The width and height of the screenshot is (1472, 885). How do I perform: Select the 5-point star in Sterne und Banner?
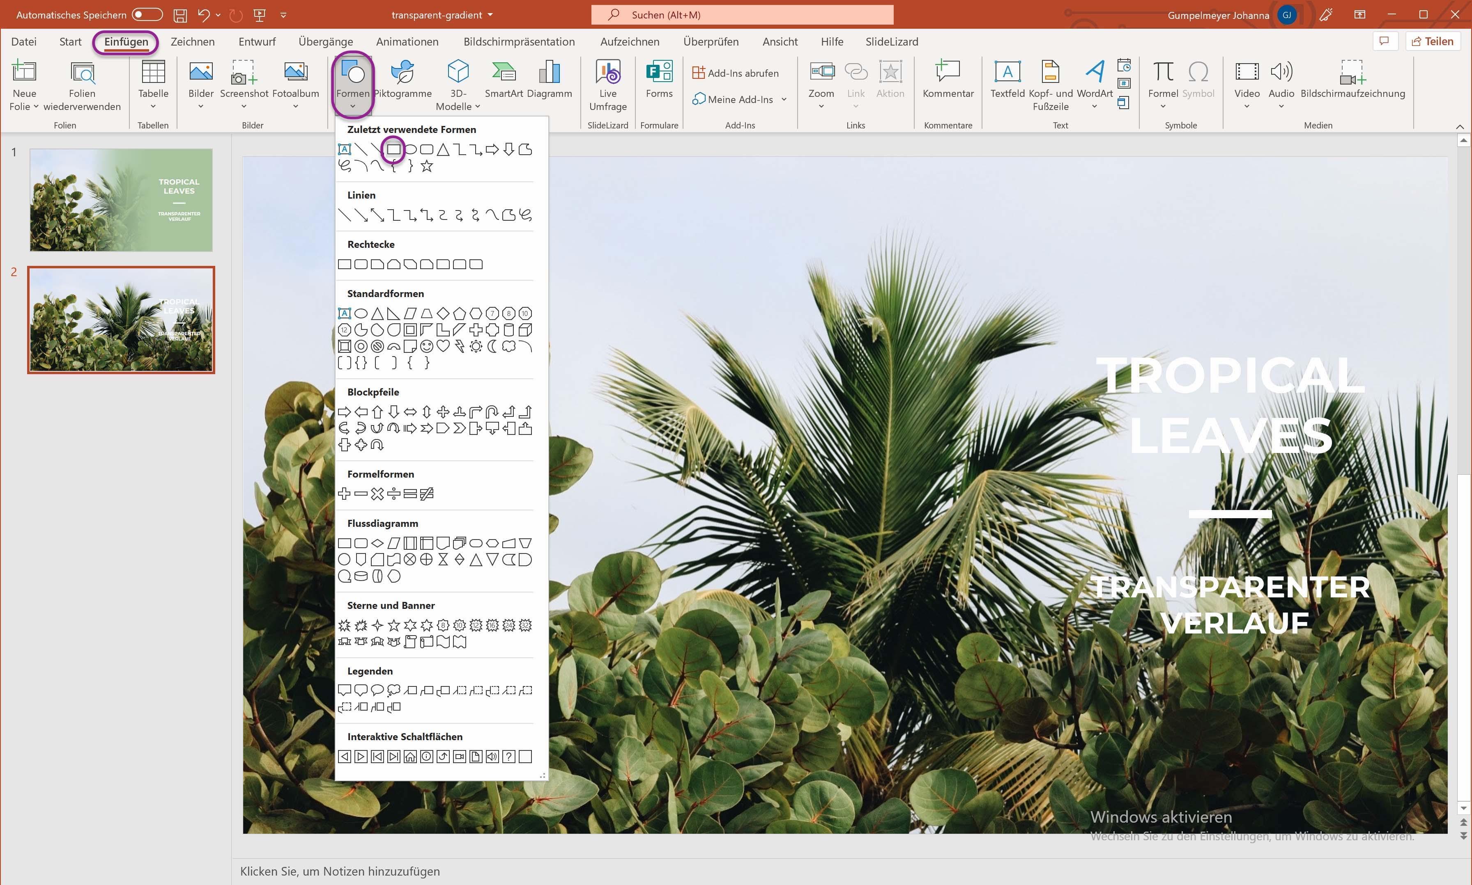393,625
